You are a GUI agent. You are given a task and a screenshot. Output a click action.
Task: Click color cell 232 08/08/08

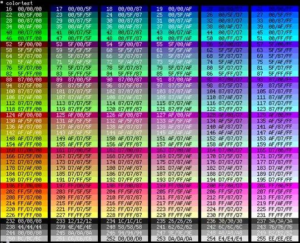[x=24, y=221]
